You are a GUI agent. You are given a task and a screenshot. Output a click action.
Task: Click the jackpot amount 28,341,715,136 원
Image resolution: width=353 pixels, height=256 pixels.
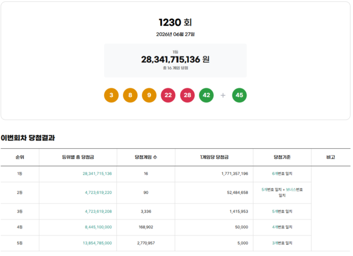(x=175, y=59)
